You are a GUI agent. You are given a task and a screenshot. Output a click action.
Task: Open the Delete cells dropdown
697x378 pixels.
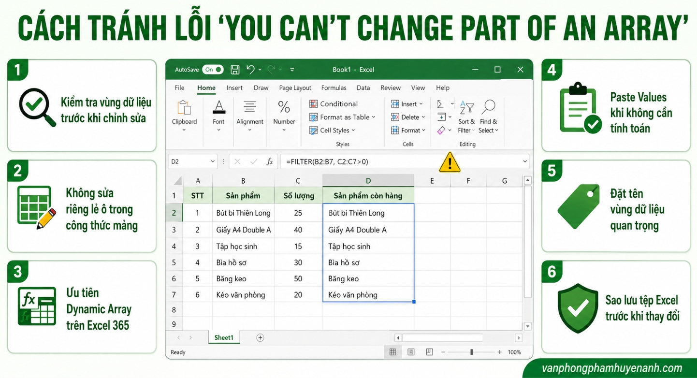pyautogui.click(x=408, y=117)
